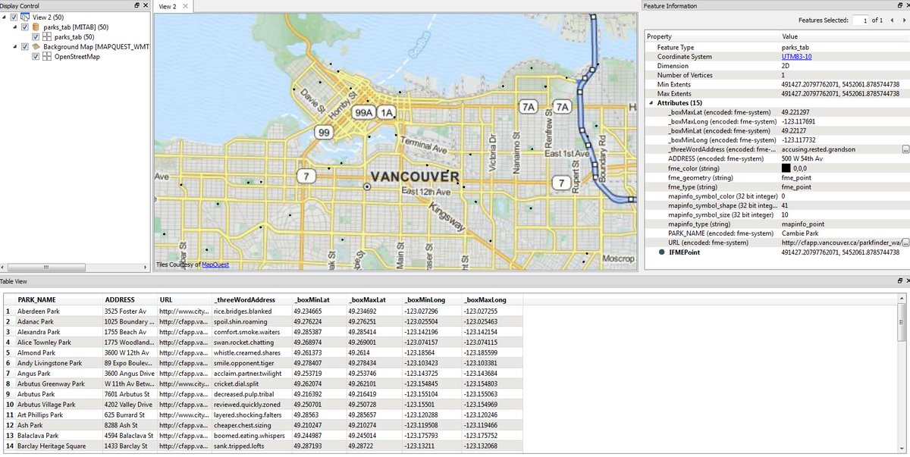Click the address 8288 Ash St cell
The width and height of the screenshot is (910, 457).
[x=130, y=425]
